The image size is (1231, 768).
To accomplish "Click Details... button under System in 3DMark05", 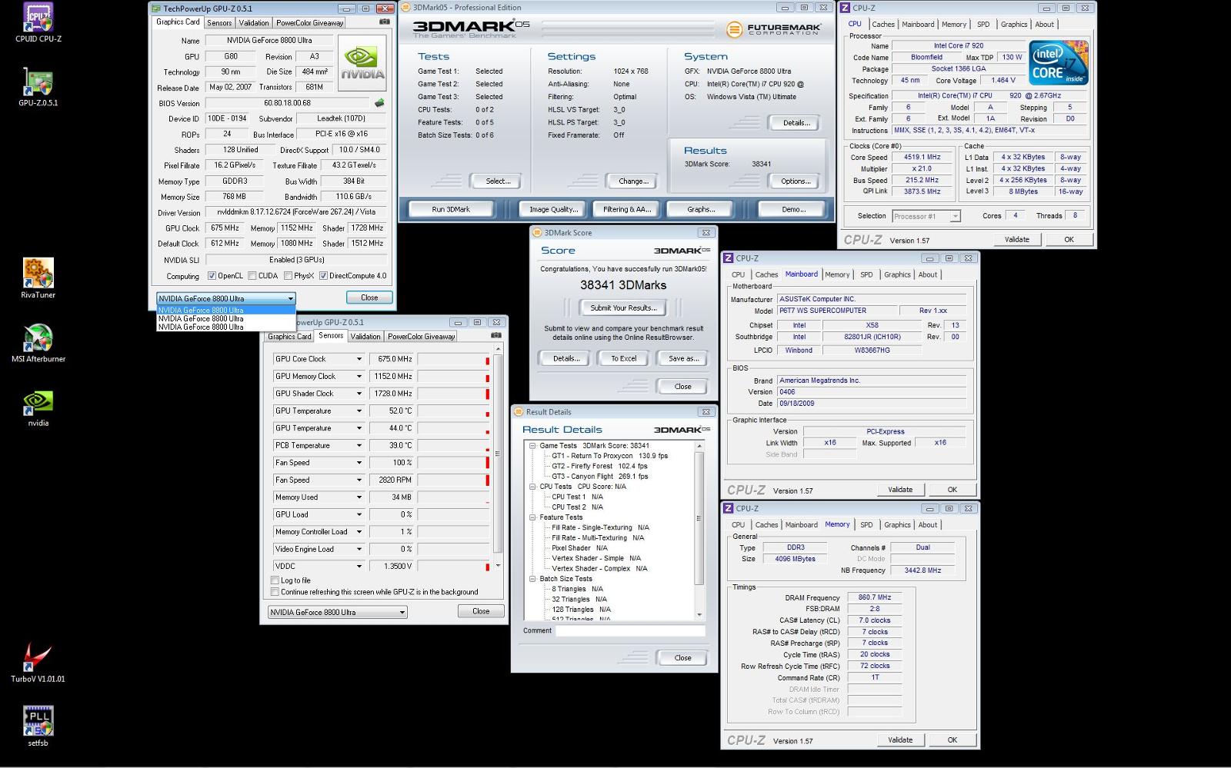I will tap(796, 123).
